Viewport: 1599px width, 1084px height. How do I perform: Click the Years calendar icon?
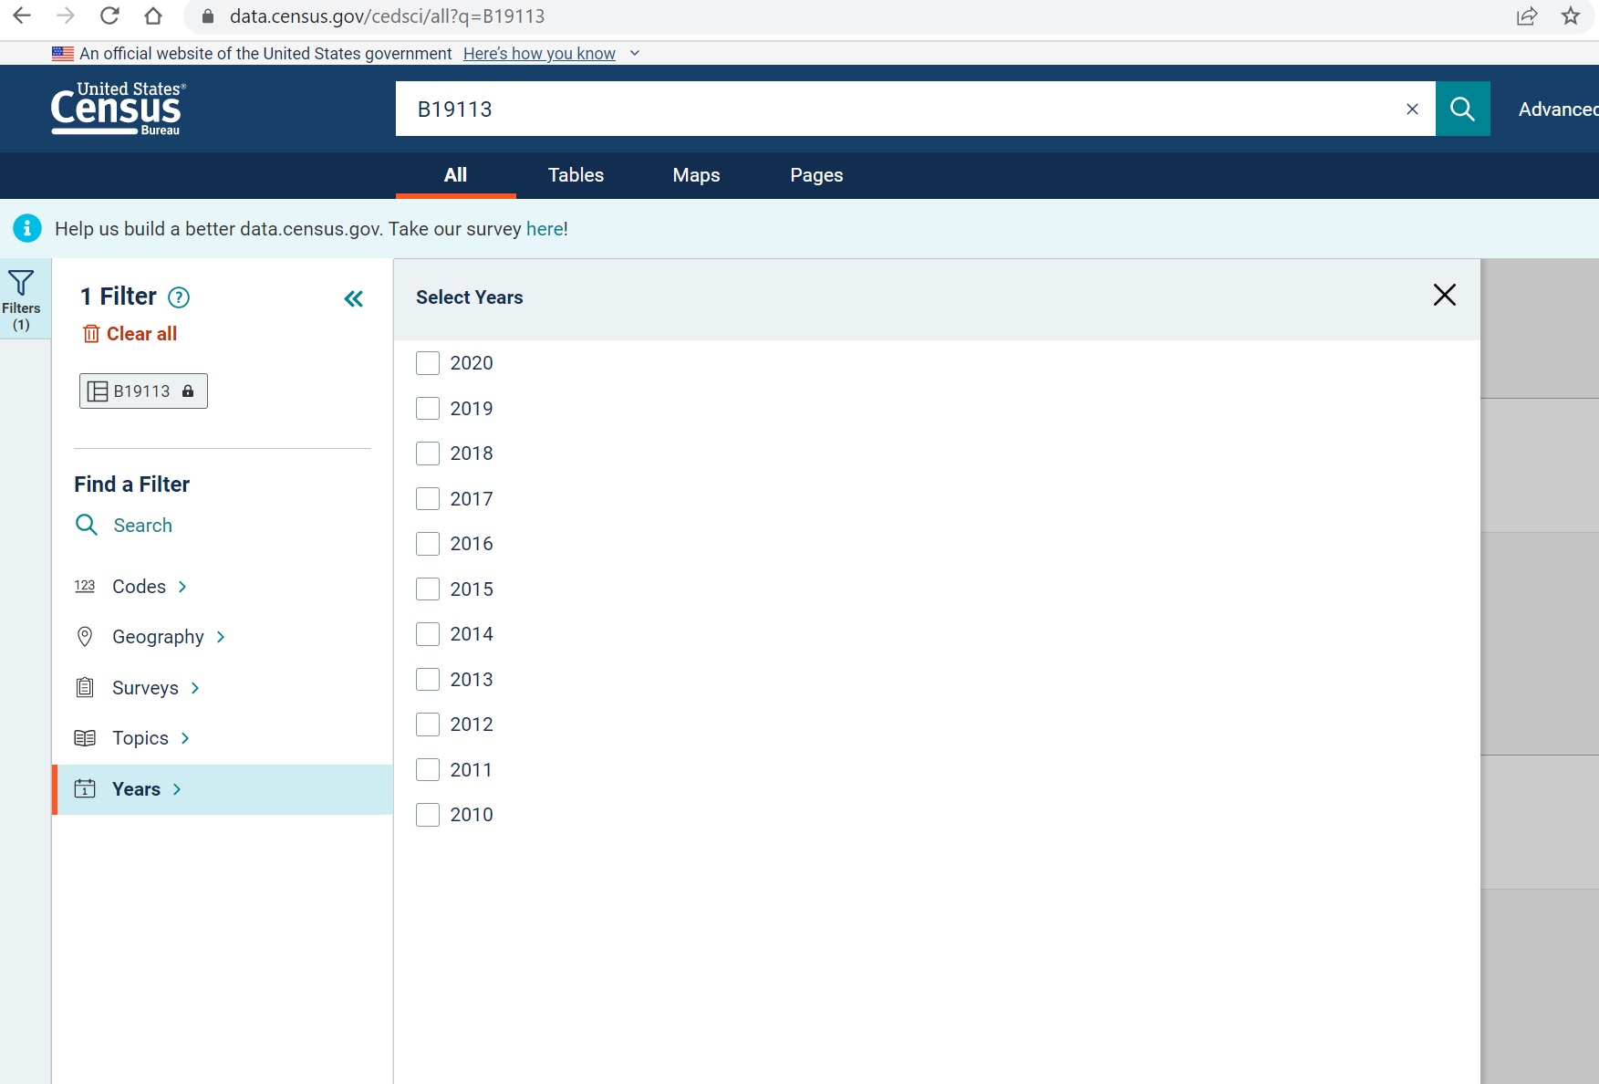click(x=85, y=788)
